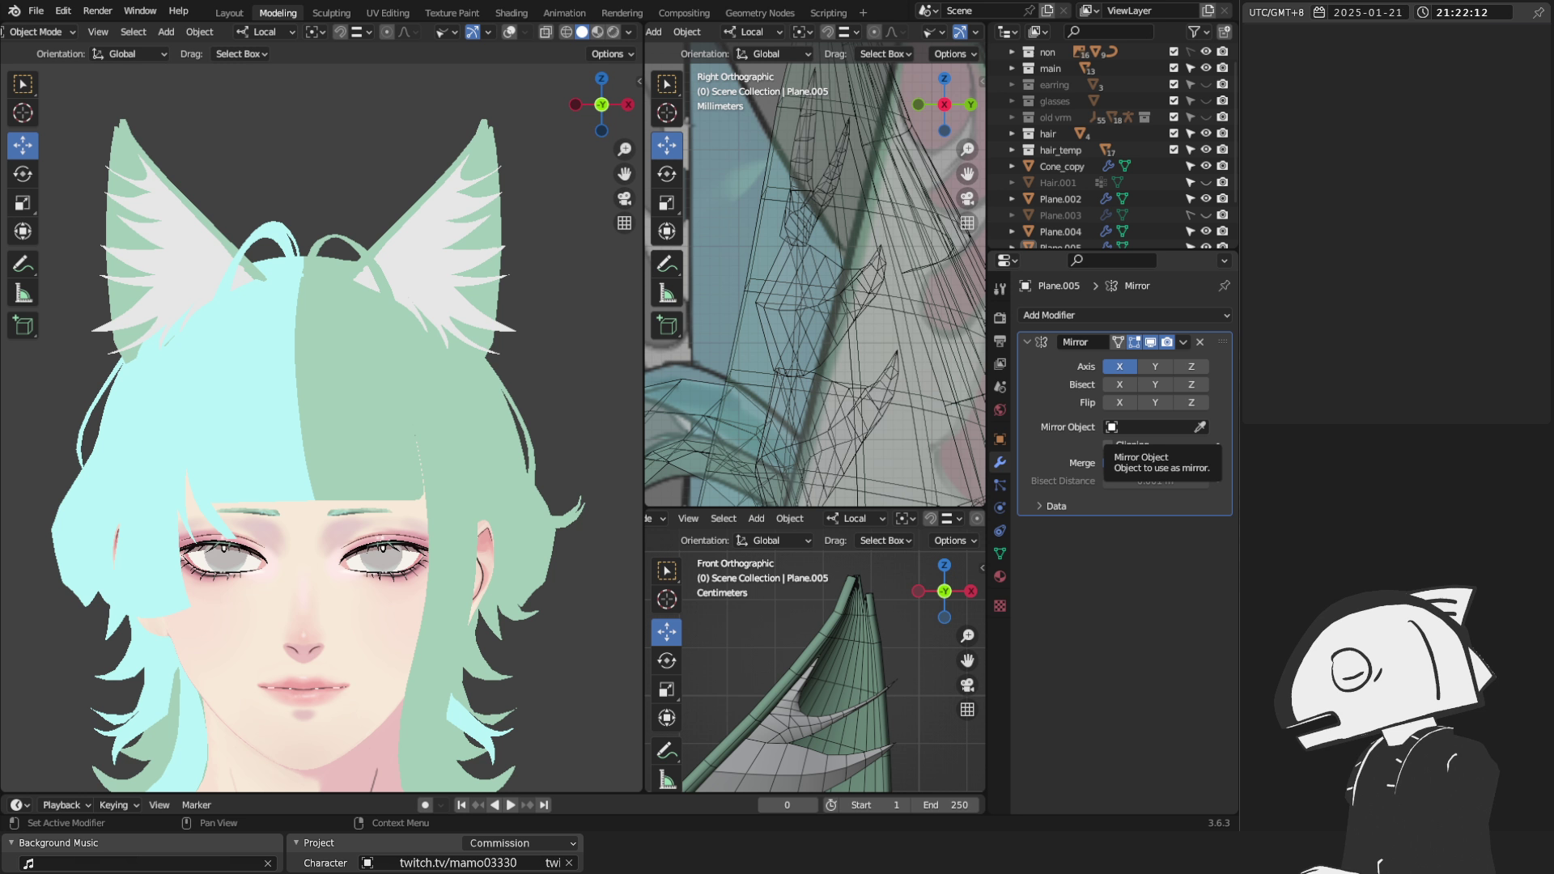
Task: Switch to the Geometry Nodes workspace tab
Action: (759, 13)
